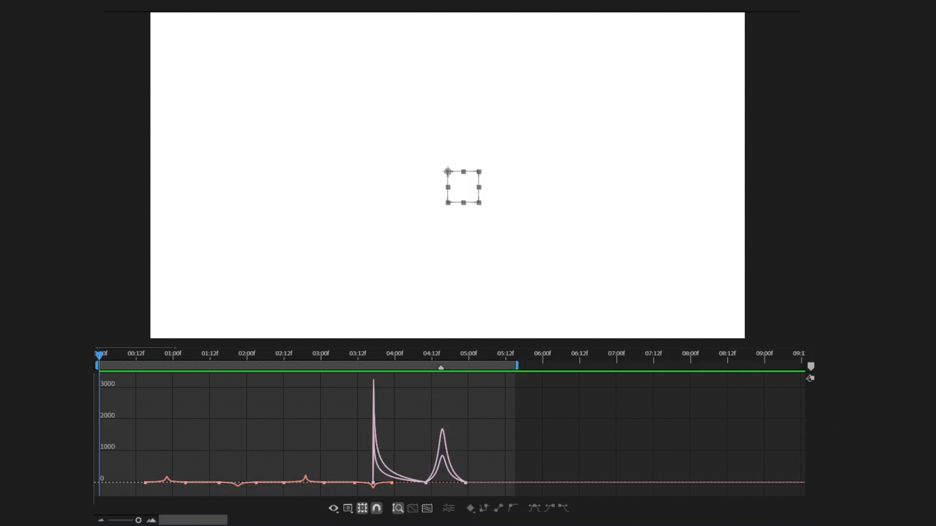Click the keyframe between the two large peaks
Viewport: 936px width, 526px height.
pos(426,483)
